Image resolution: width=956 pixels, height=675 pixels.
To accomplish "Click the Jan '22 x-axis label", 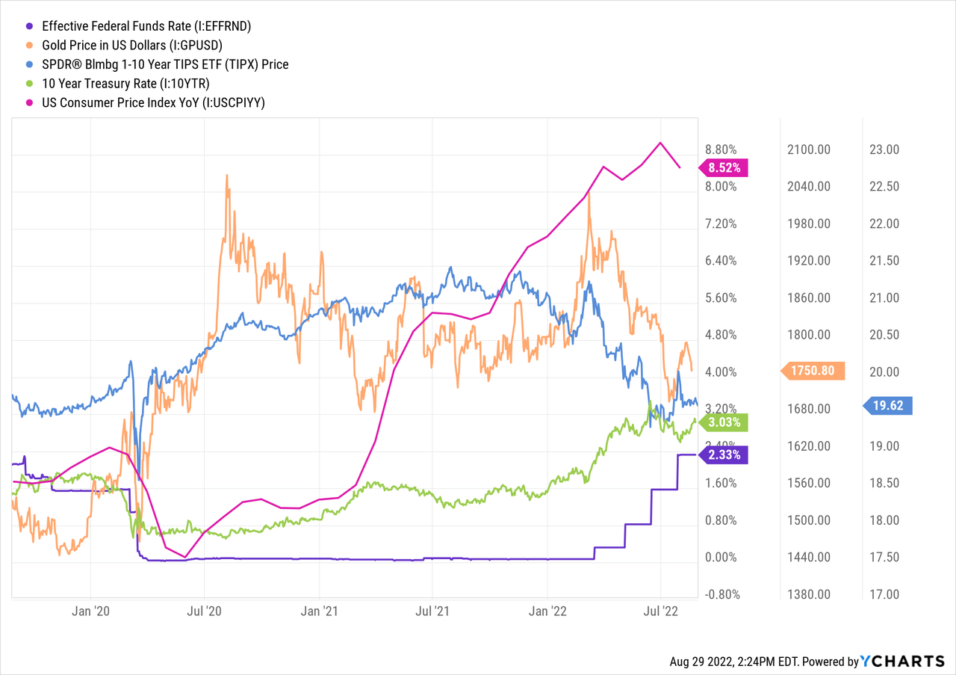I will click(547, 612).
